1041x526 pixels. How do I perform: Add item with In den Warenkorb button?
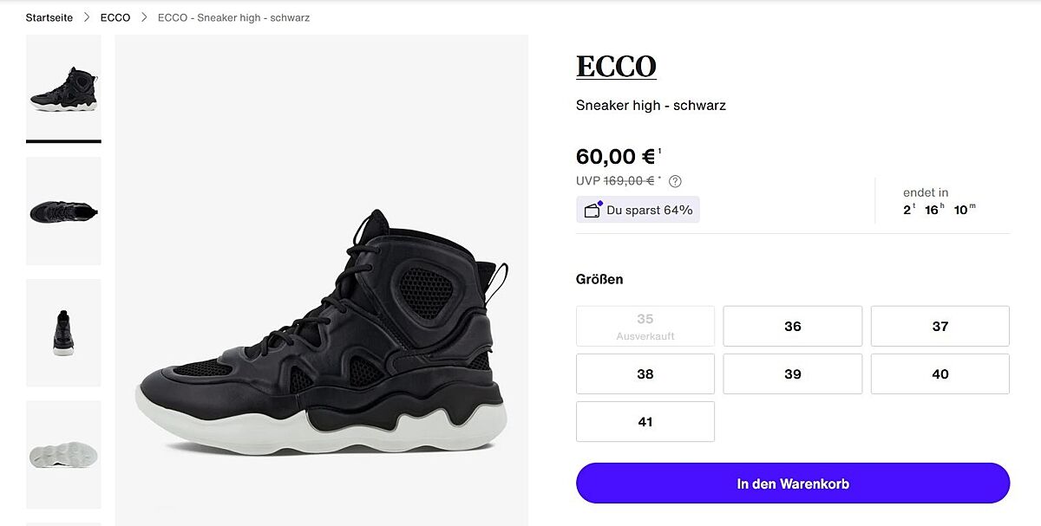tap(792, 484)
